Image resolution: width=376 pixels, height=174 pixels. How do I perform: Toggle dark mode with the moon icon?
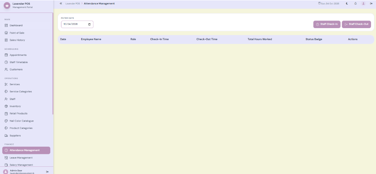pyautogui.click(x=347, y=3)
